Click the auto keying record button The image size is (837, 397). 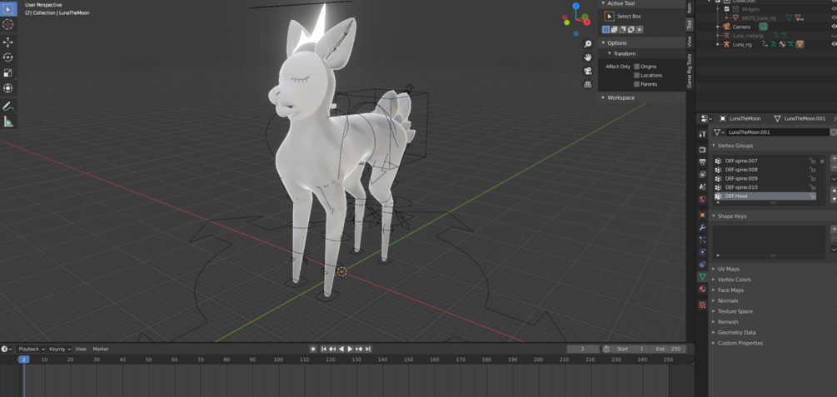pos(313,349)
